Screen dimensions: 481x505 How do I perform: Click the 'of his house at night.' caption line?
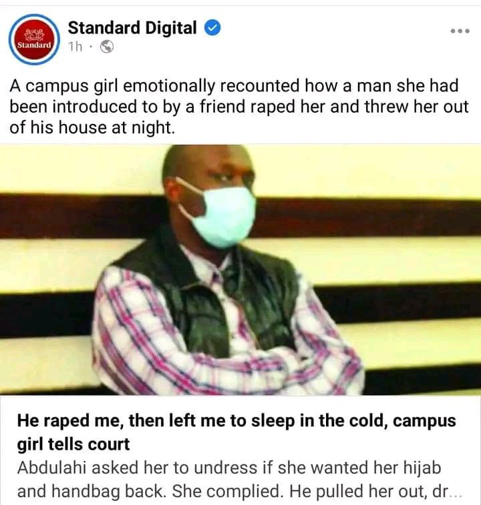pyautogui.click(x=92, y=127)
